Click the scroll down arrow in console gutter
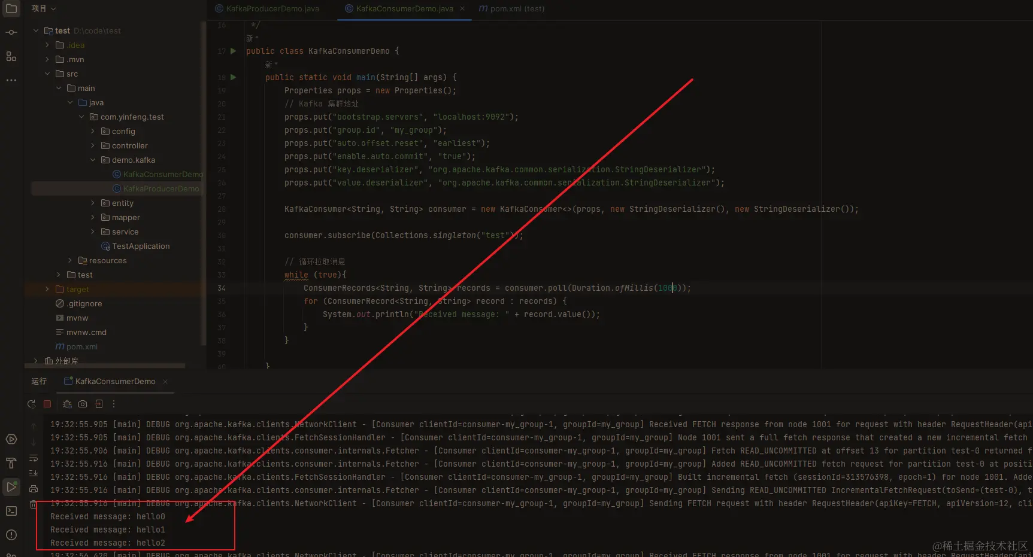1033x557 pixels. point(34,442)
